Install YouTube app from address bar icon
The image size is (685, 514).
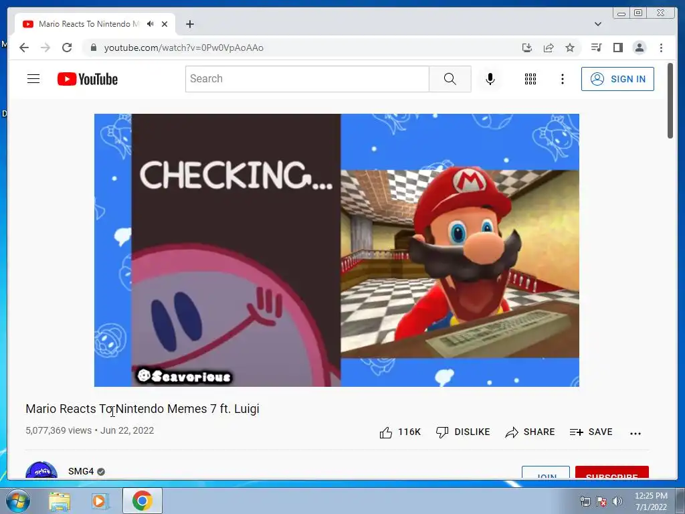point(527,48)
